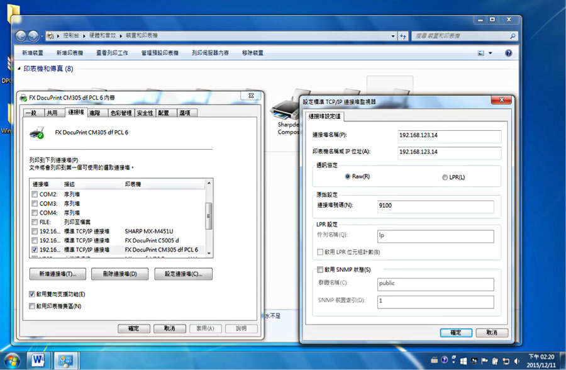Open the volume speaker icon in tray
This screenshot has width=566, height=370.
516,361
